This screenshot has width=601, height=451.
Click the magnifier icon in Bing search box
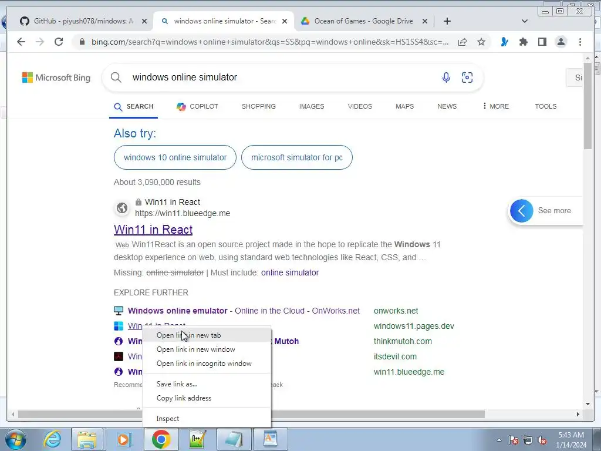(116, 78)
